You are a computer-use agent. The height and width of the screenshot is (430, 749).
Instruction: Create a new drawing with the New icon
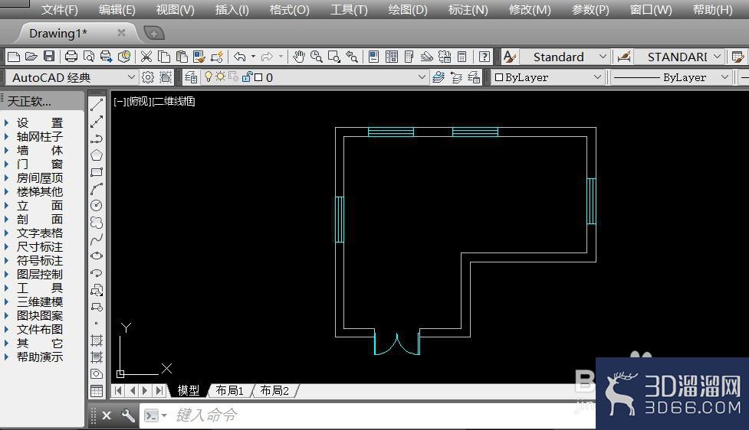(14, 57)
